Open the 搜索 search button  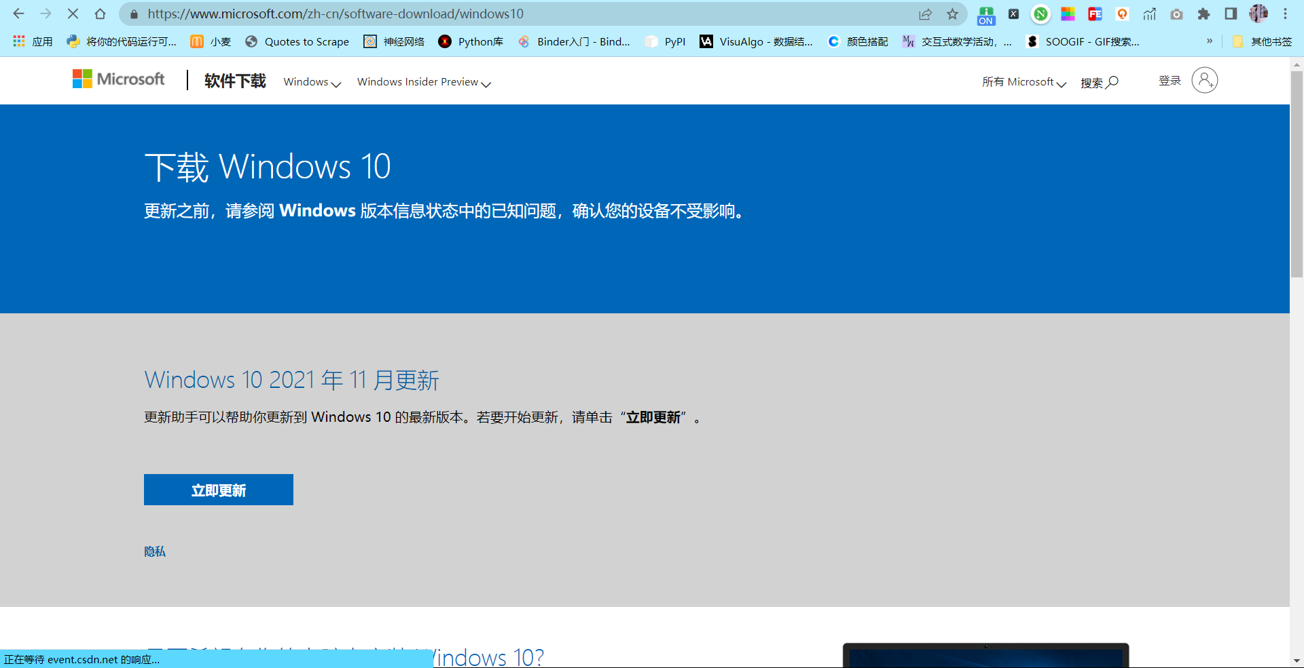click(1100, 82)
